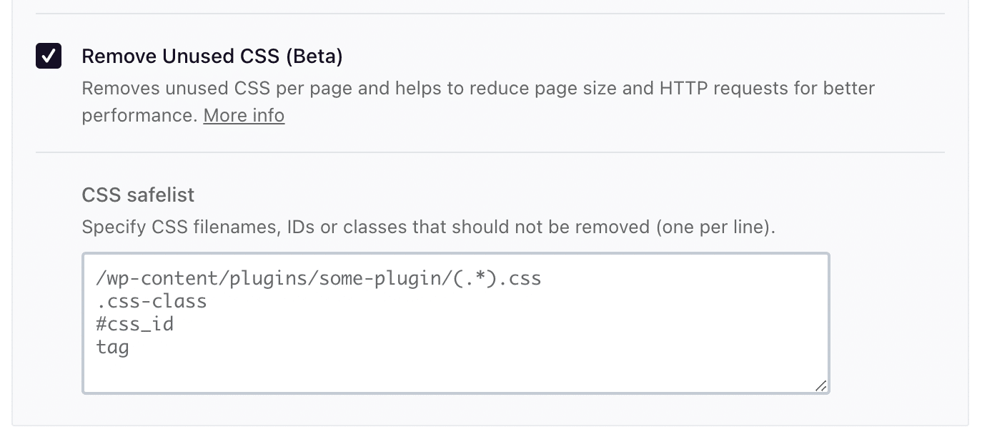Click the "Remove Unused CSS (Beta)" label
This screenshot has height=442, width=982.
click(212, 56)
